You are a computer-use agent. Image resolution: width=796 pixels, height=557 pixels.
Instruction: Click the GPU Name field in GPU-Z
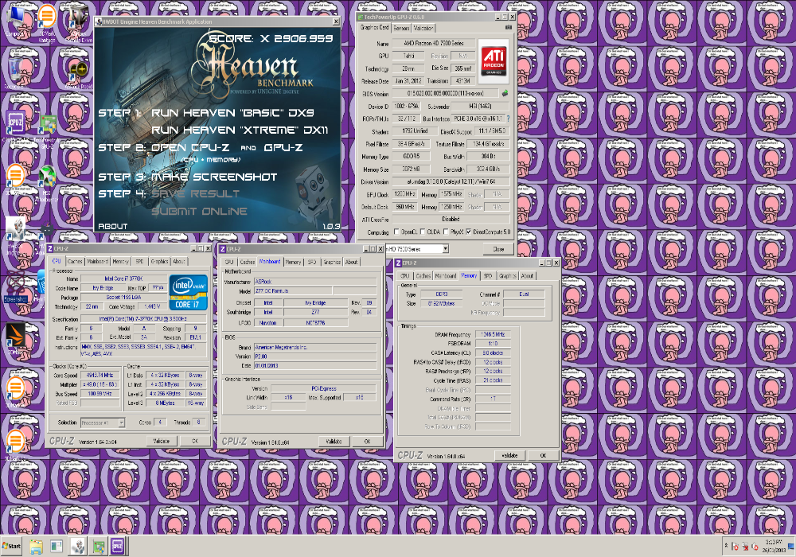pyautogui.click(x=434, y=43)
